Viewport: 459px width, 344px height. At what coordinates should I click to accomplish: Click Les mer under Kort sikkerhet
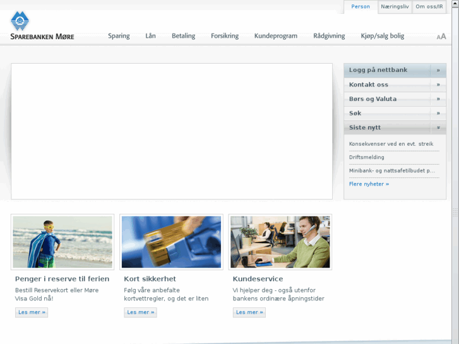141,312
